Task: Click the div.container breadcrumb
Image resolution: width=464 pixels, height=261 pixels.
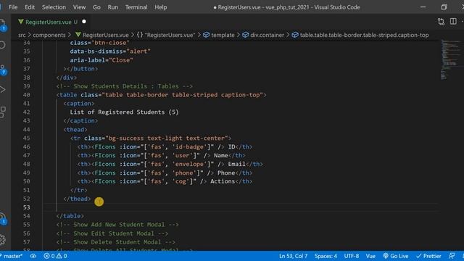Action: click(263, 35)
